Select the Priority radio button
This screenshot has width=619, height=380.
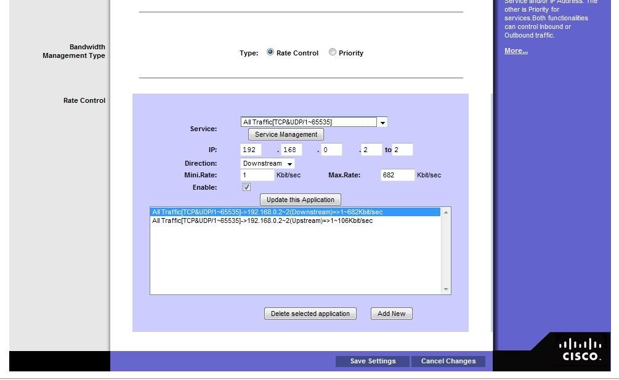coord(333,52)
